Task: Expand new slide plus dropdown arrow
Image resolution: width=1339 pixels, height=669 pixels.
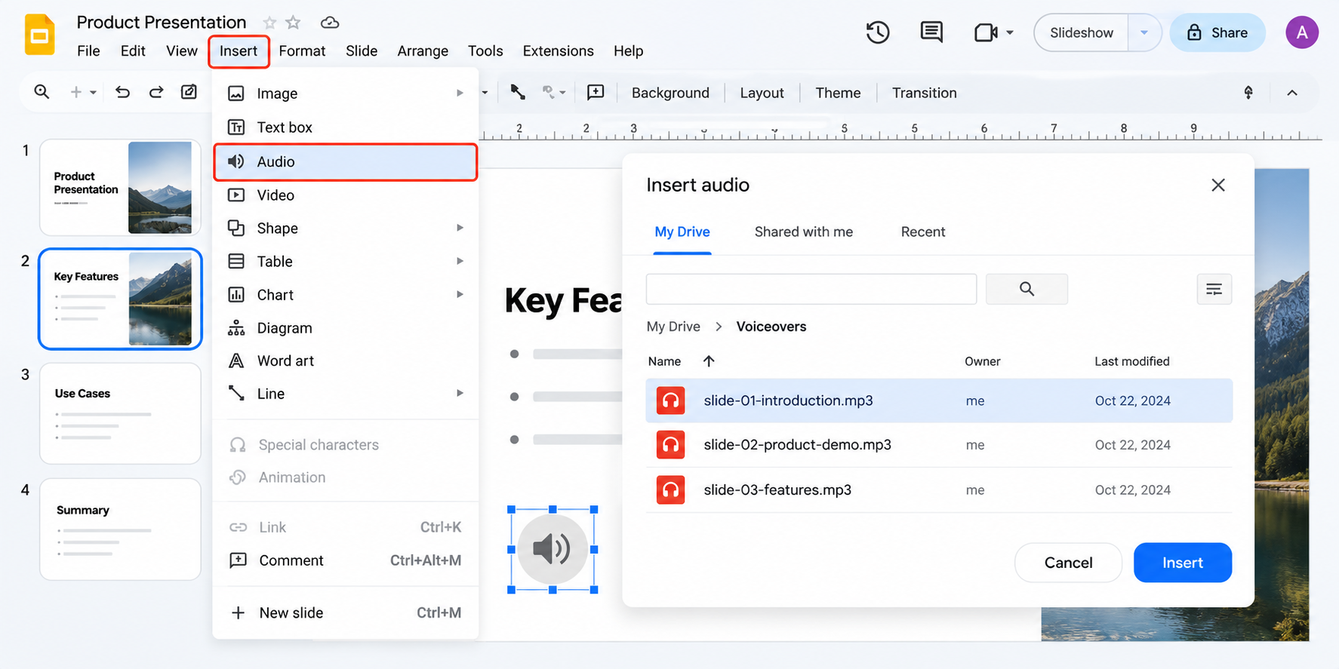Action: click(94, 93)
